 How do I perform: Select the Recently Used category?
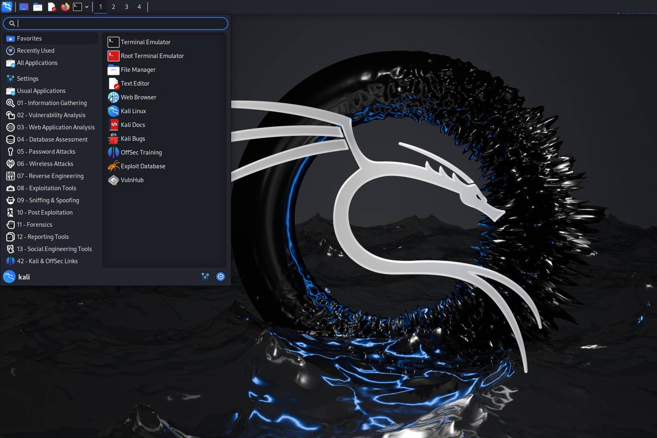(50, 51)
